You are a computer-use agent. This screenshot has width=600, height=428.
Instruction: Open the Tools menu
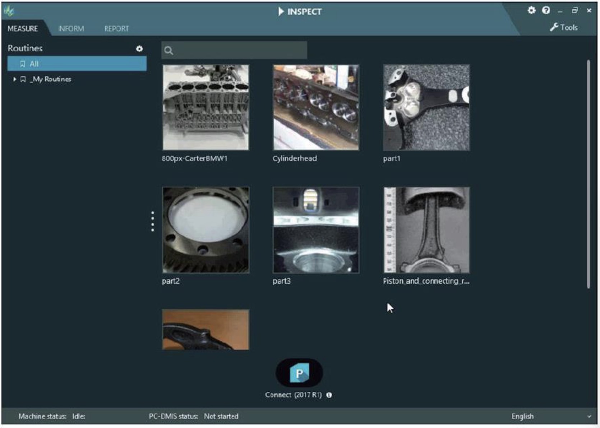pyautogui.click(x=564, y=28)
